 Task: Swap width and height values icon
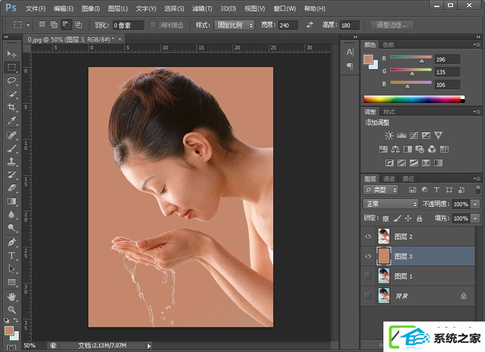pos(310,25)
